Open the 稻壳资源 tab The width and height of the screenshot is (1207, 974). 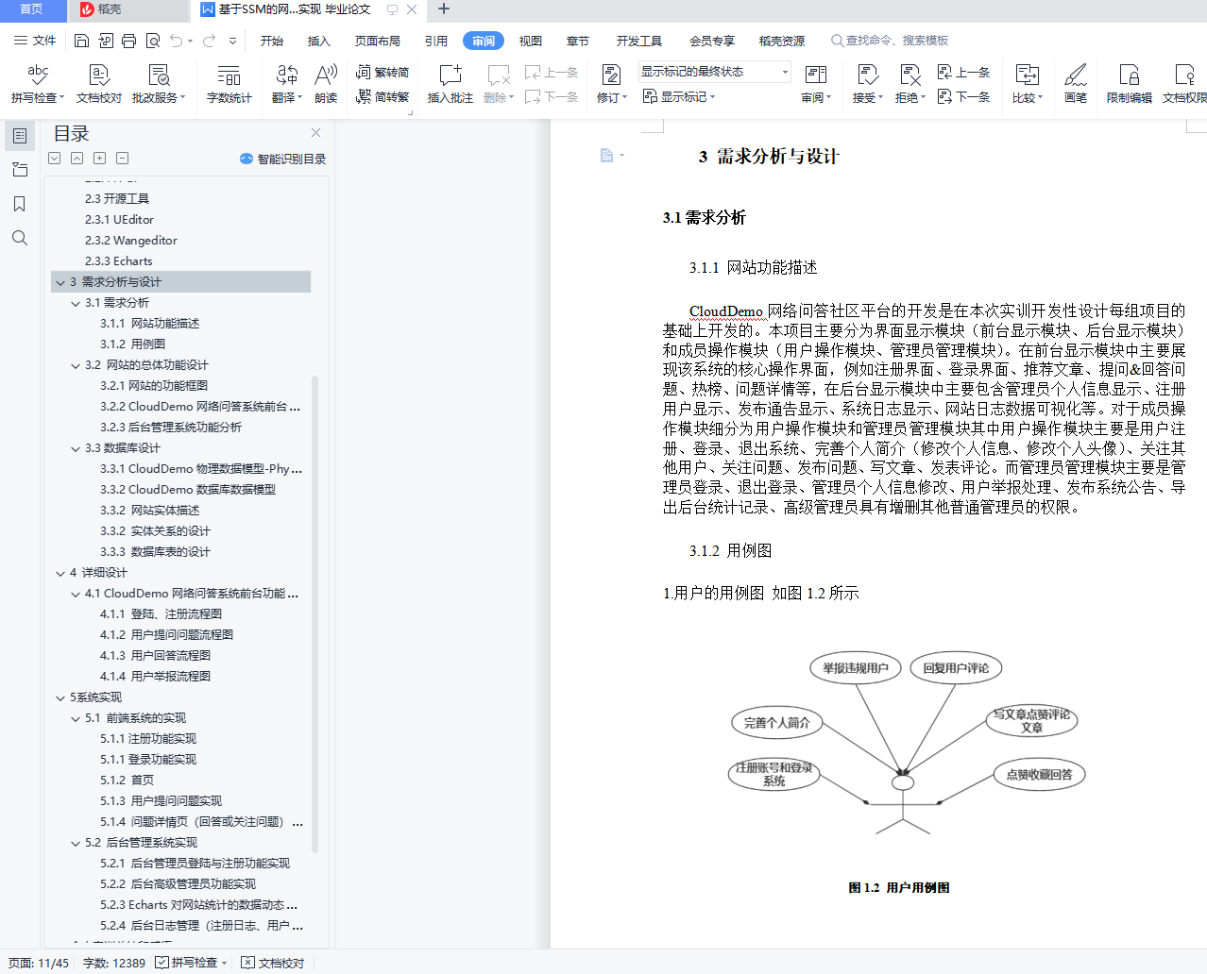click(x=782, y=41)
